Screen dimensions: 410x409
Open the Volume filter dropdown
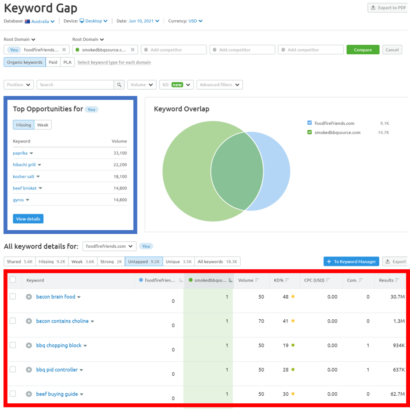(x=142, y=85)
